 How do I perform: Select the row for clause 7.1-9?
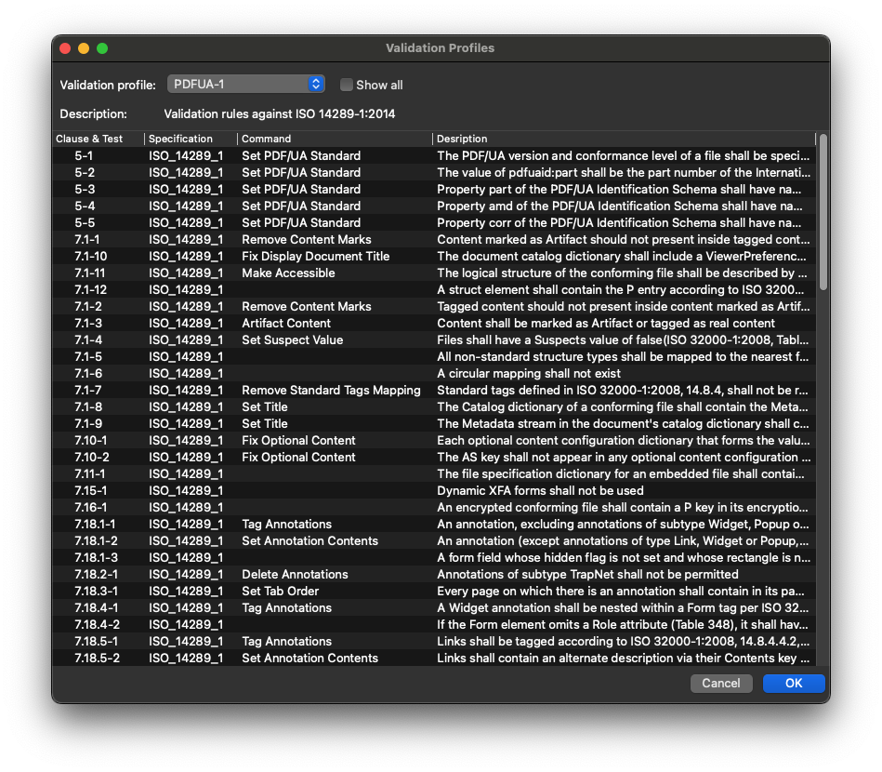(434, 424)
